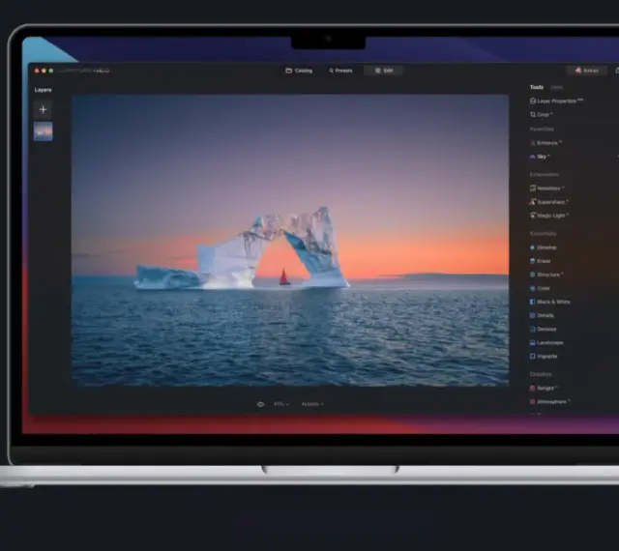
Task: Open the Noiseless extension tool
Action: point(546,188)
